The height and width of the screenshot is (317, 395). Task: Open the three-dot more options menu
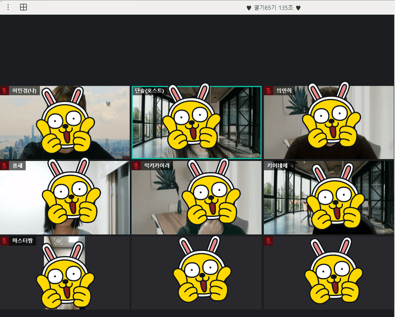pyautogui.click(x=8, y=7)
